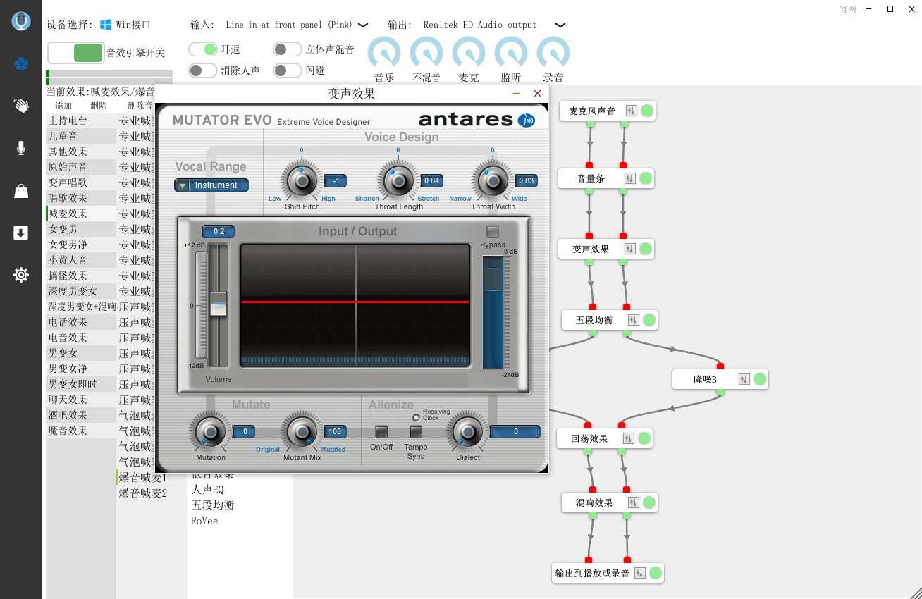922x599 pixels.
Task: Toggle the Tempo Sync button
Action: tap(416, 432)
